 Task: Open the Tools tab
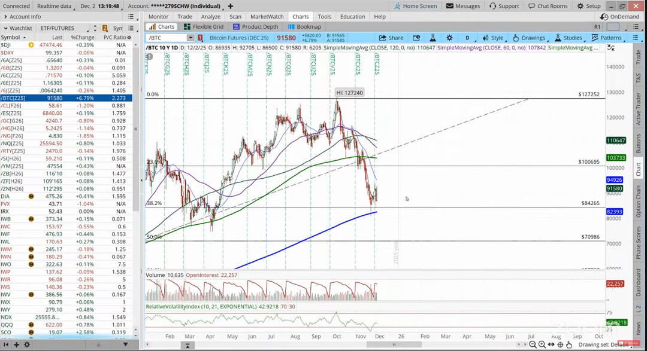[x=324, y=17]
